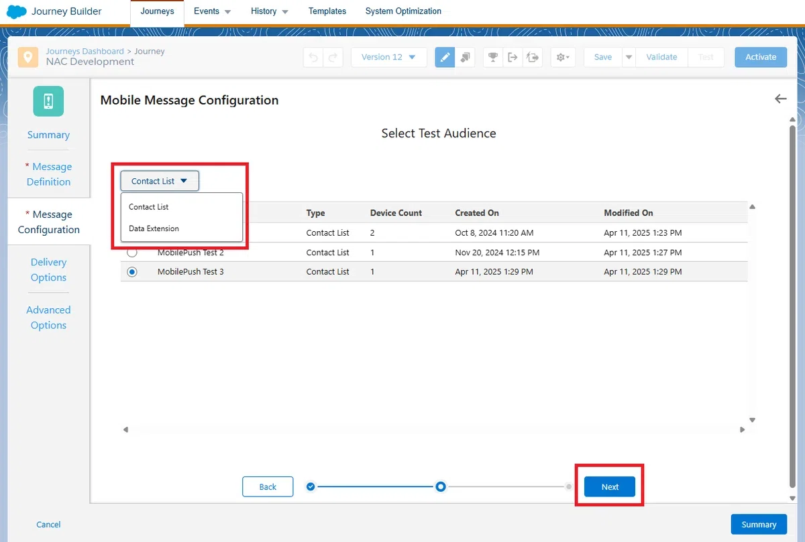Image resolution: width=805 pixels, height=542 pixels.
Task: Click the Apr 11, 2025 1:27 PM cell
Action: [643, 253]
